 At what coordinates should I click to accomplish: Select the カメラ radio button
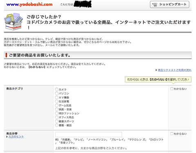click(57, 90)
